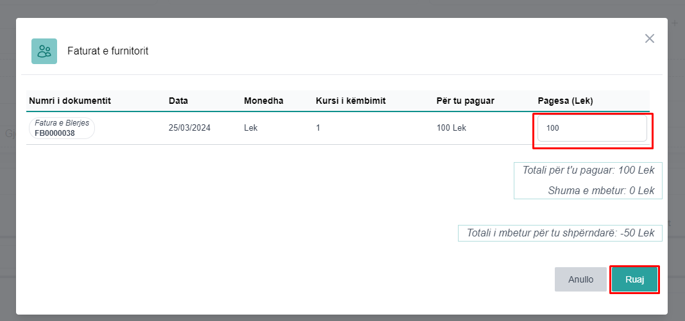Click the Numri i dokumentit column header
Image resolution: width=685 pixels, height=321 pixels.
70,101
